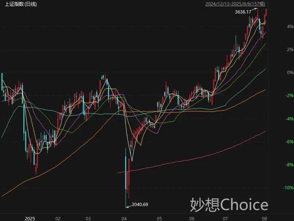Image resolution: width=294 pixels, height=221 pixels.
Task: Click the 0% label on the right axis
Action: pos(290,73)
